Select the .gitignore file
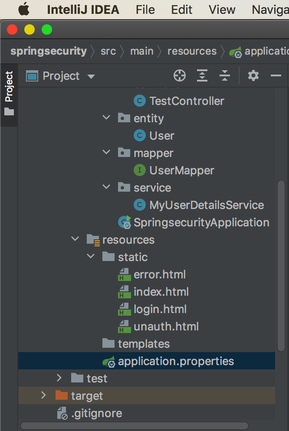Image resolution: width=289 pixels, height=431 pixels. [x=96, y=413]
